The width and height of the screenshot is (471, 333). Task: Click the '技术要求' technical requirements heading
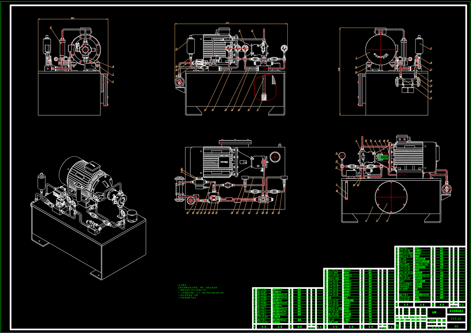coord(182,285)
